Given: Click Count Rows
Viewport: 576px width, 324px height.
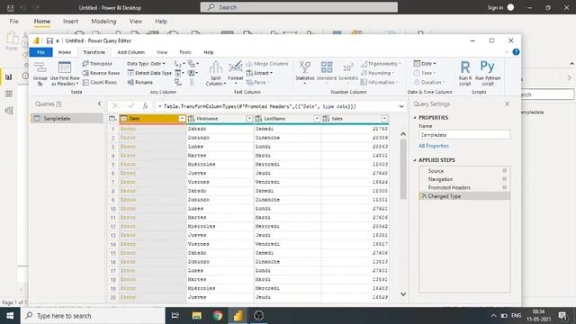Looking at the screenshot, I should (x=100, y=82).
